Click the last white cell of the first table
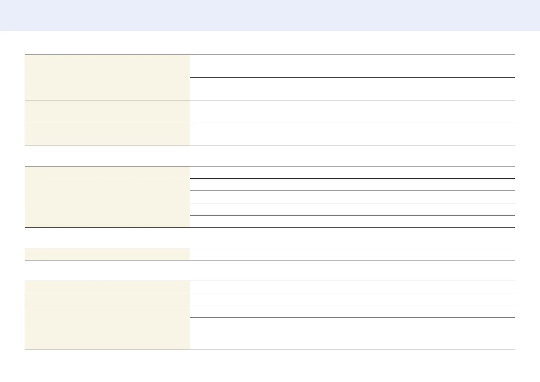540x382 pixels. (352, 134)
